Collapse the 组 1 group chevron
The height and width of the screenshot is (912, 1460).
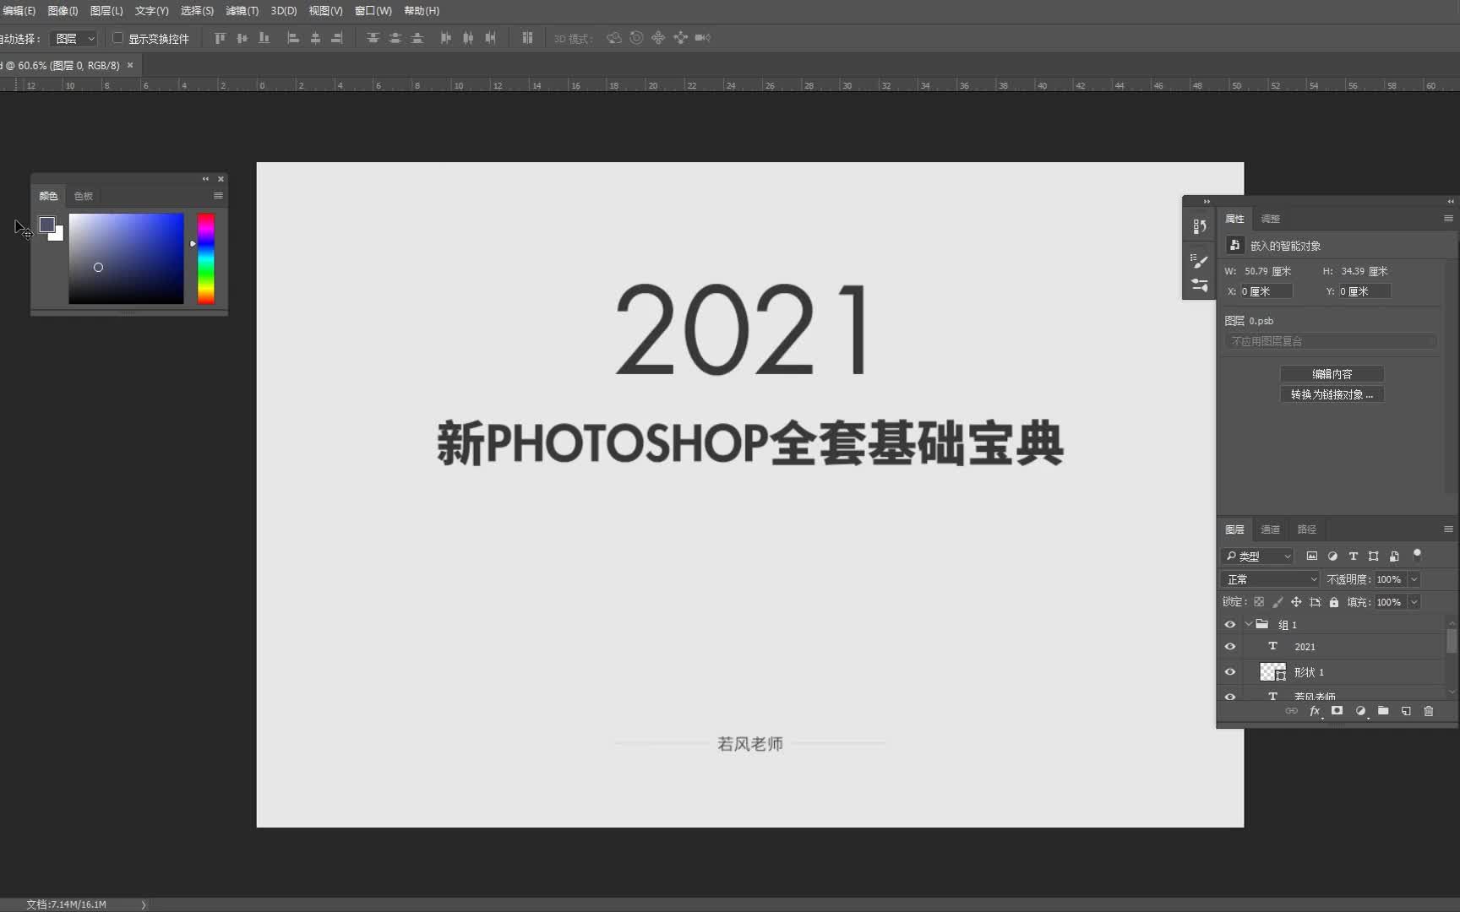tap(1248, 624)
